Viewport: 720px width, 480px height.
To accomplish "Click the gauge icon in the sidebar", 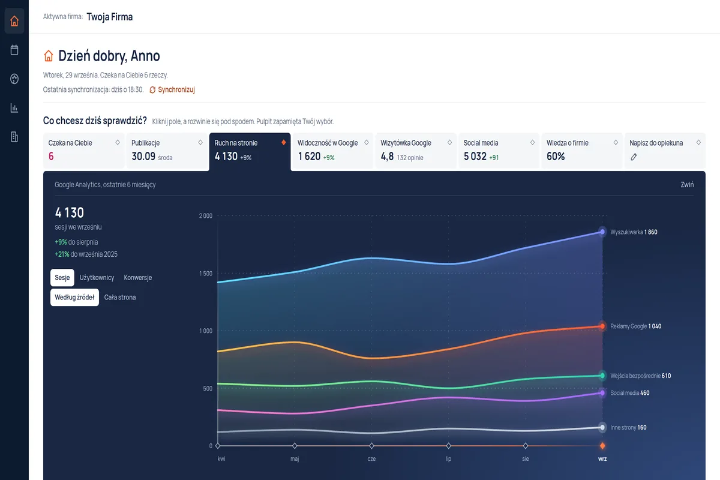I will pyautogui.click(x=14, y=79).
